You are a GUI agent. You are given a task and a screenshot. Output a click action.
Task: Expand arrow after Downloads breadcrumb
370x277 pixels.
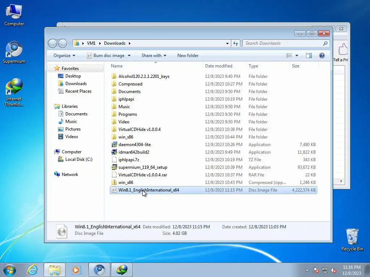coord(130,43)
